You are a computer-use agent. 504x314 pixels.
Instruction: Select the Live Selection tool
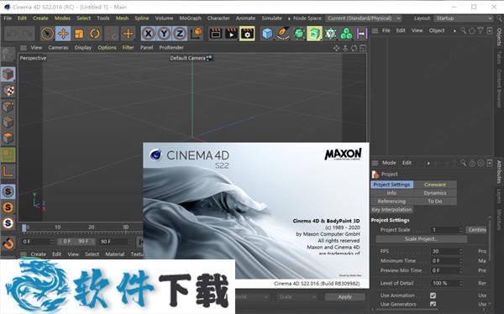[x=48, y=34]
